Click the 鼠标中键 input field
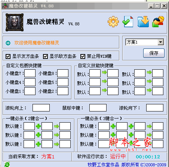This screenshot has height=167, width=169. tap(98, 108)
